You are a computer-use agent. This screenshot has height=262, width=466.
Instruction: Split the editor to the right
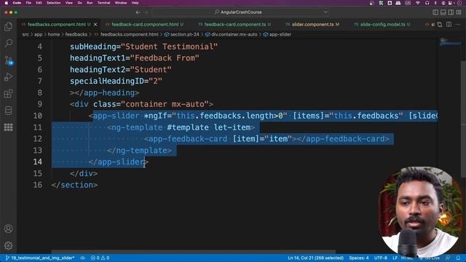coord(449,24)
